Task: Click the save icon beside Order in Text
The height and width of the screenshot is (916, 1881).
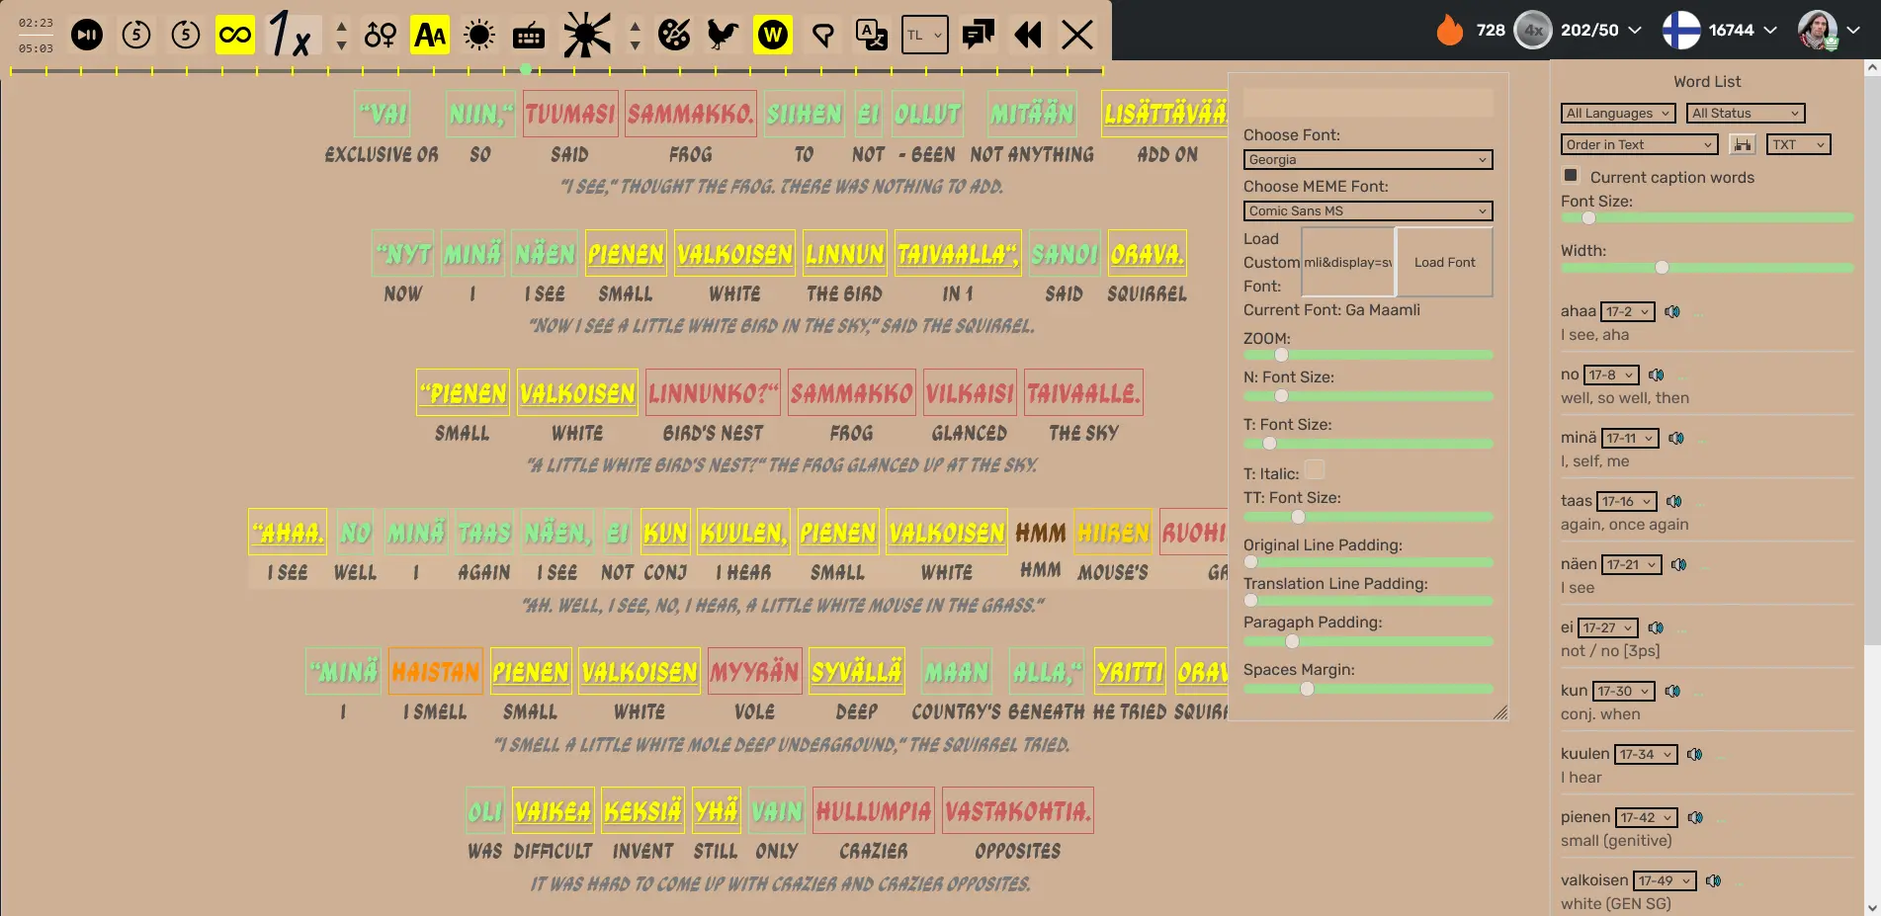Action: point(1743,145)
